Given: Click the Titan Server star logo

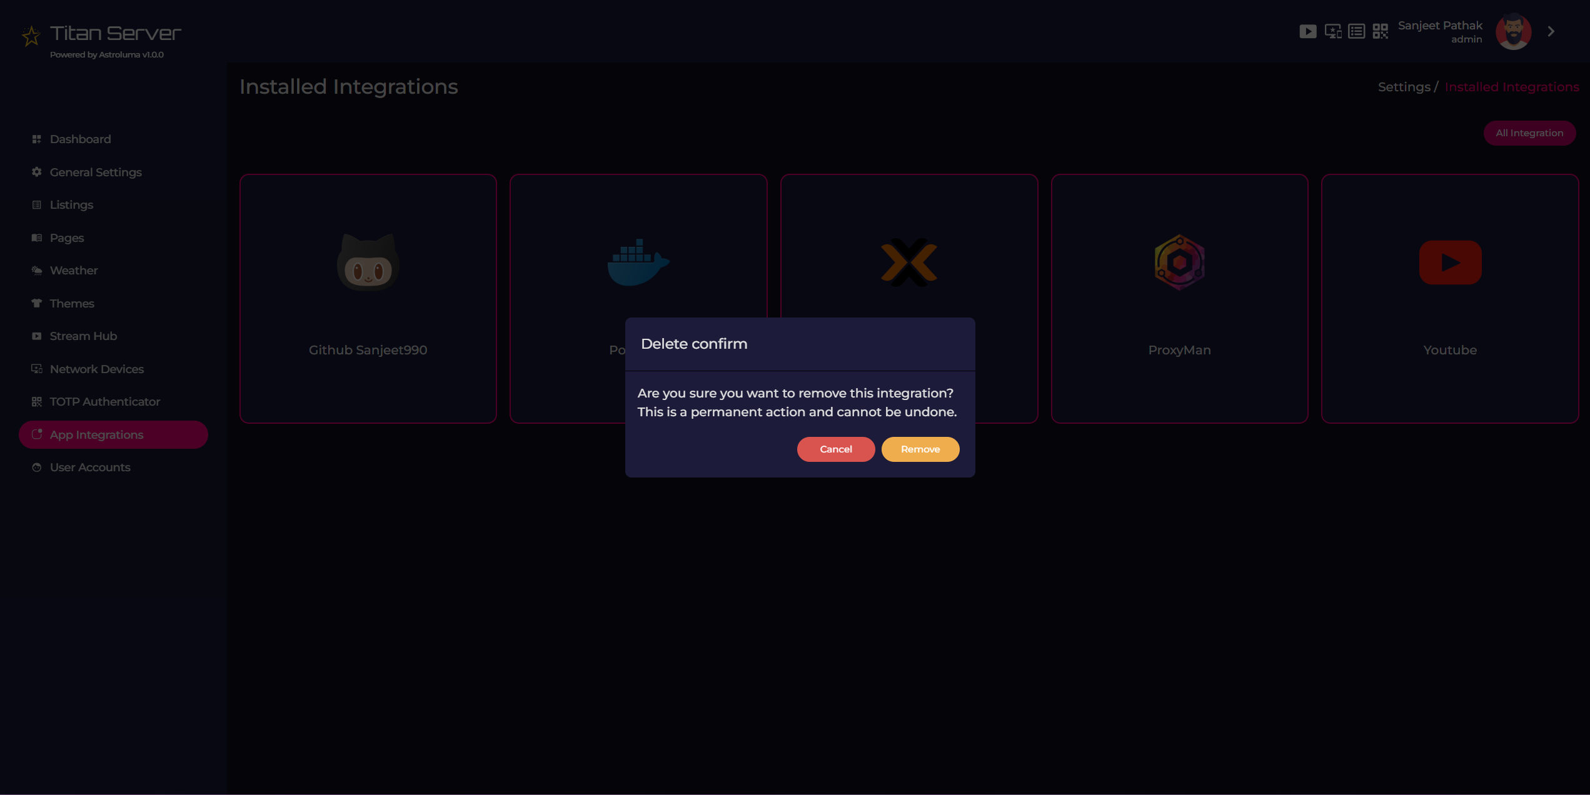Looking at the screenshot, I should [31, 34].
